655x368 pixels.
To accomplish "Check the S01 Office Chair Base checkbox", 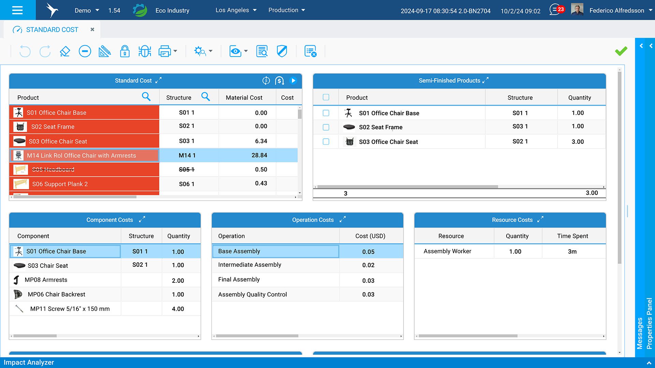I will (326, 113).
